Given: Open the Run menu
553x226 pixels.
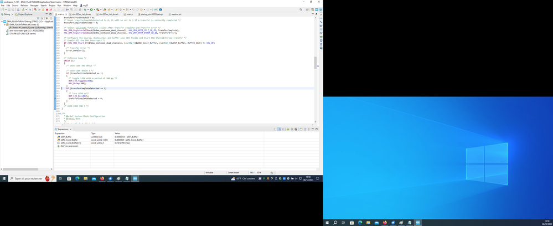Looking at the screenshot, I should pos(59,6).
